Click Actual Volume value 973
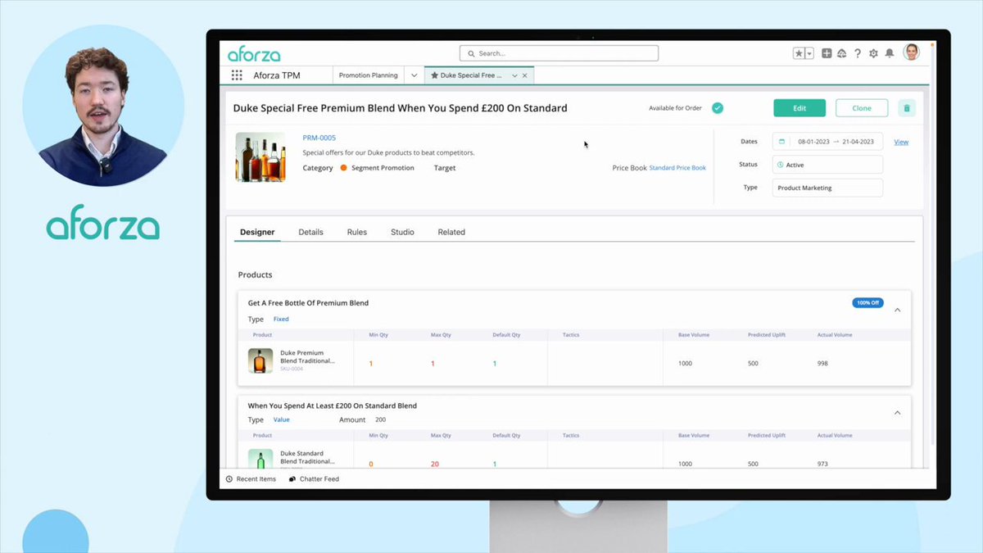This screenshot has height=553, width=983. [822, 464]
